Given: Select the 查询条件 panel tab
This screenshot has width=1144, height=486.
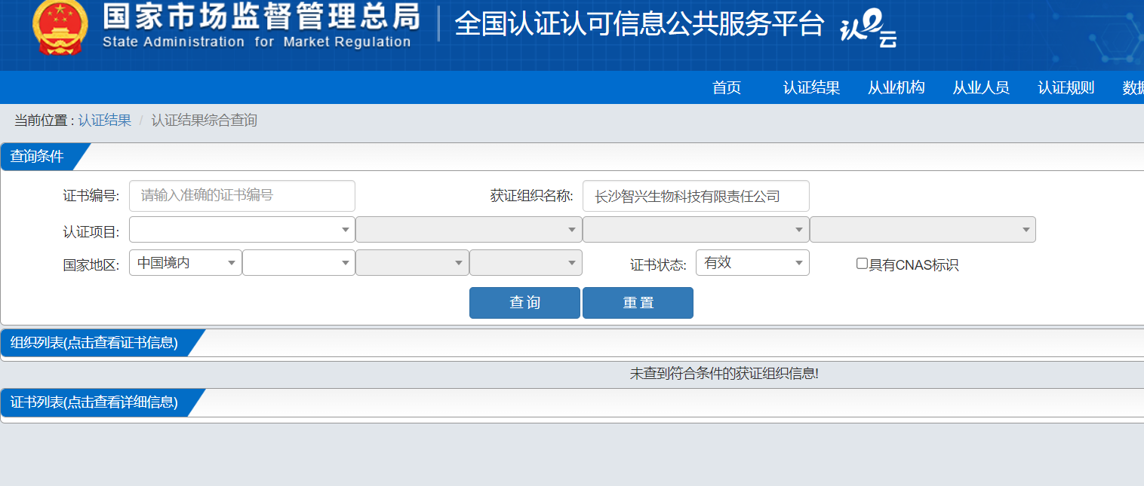Looking at the screenshot, I should 38,157.
